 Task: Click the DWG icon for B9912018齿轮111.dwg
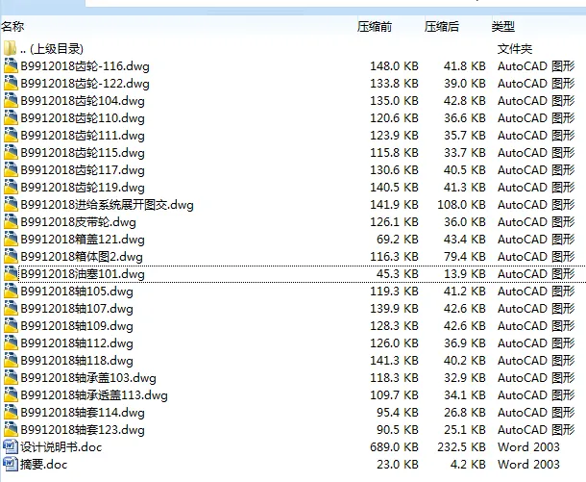pyautogui.click(x=11, y=135)
